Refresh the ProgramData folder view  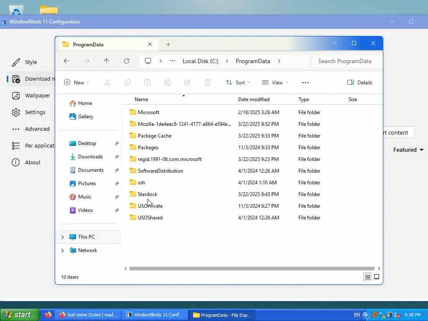click(126, 61)
